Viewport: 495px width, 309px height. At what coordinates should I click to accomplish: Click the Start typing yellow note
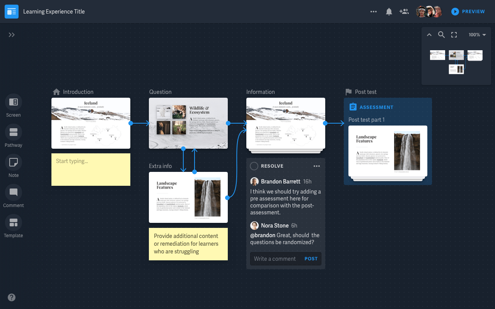pyautogui.click(x=91, y=170)
